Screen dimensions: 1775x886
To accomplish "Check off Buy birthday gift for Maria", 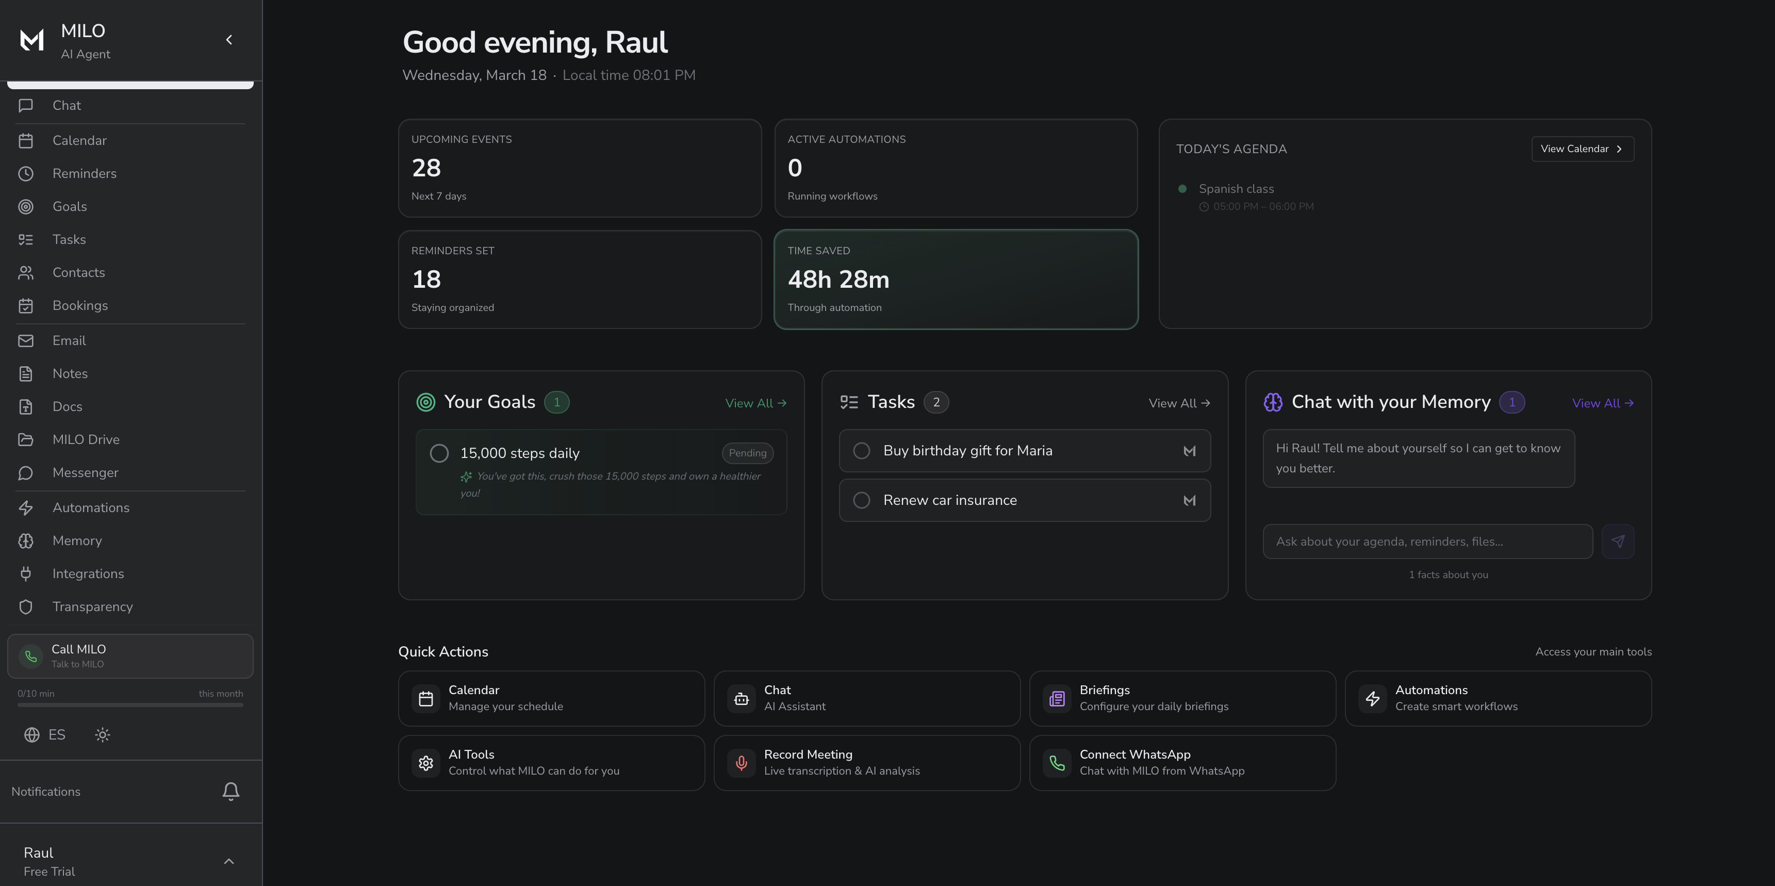I will click(861, 451).
